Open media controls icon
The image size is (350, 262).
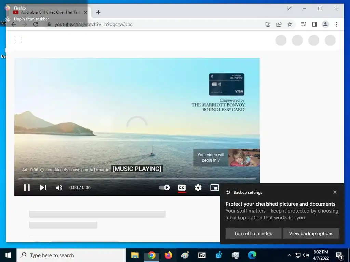[x=304, y=24]
